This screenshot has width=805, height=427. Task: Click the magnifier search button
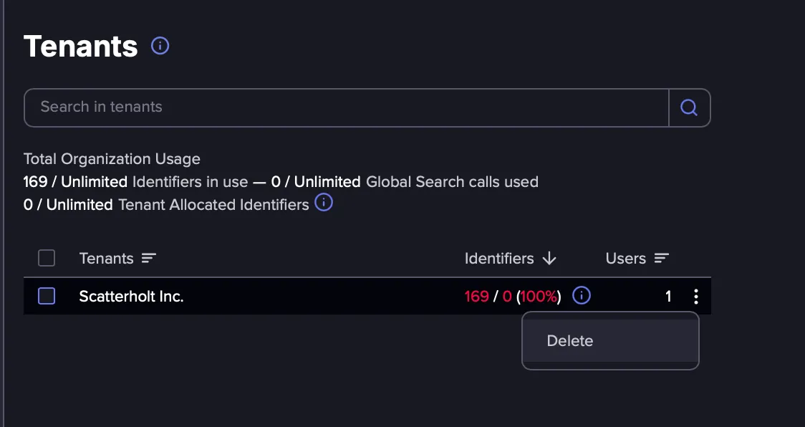click(690, 107)
